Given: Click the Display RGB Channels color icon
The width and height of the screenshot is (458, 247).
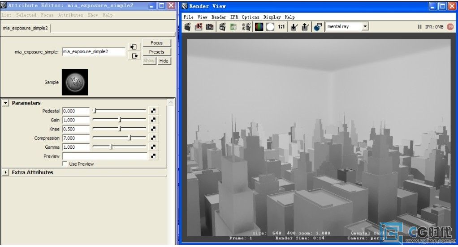Looking at the screenshot, I should point(259,27).
